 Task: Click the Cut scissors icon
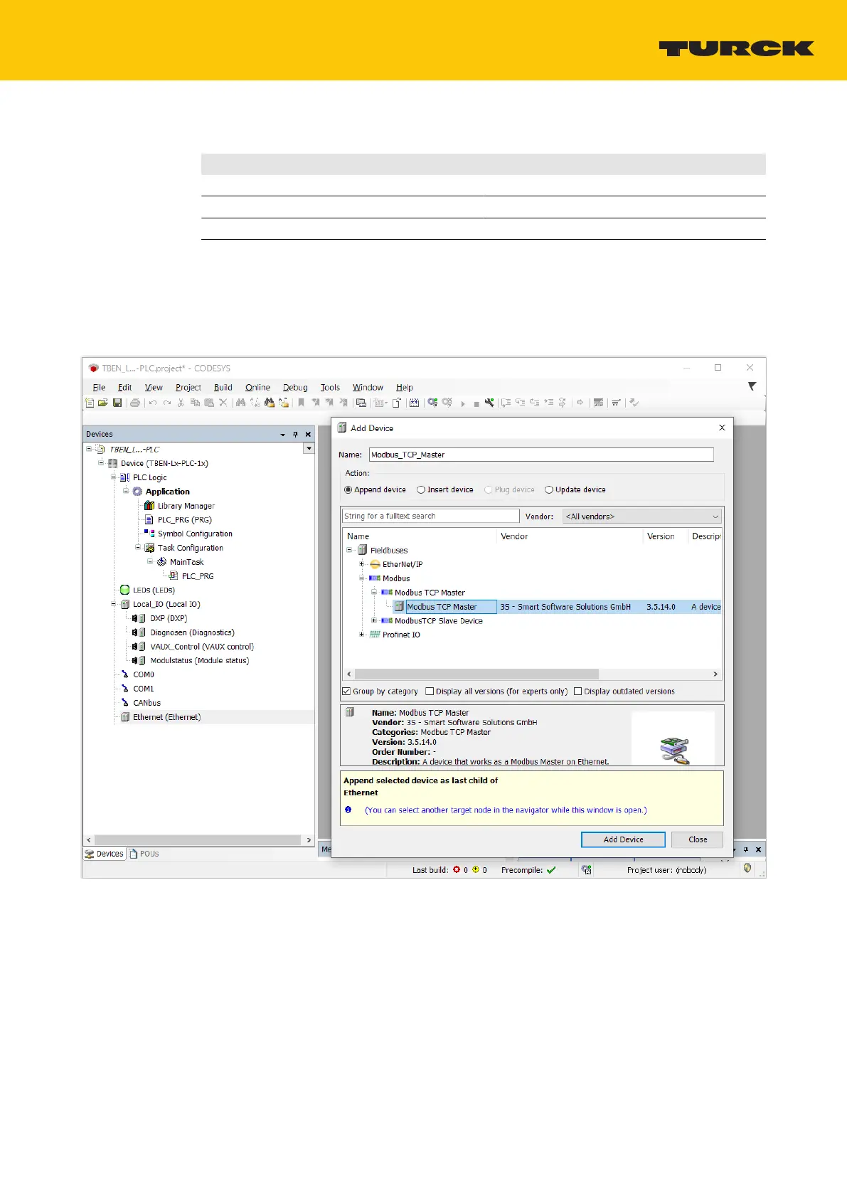pos(181,403)
